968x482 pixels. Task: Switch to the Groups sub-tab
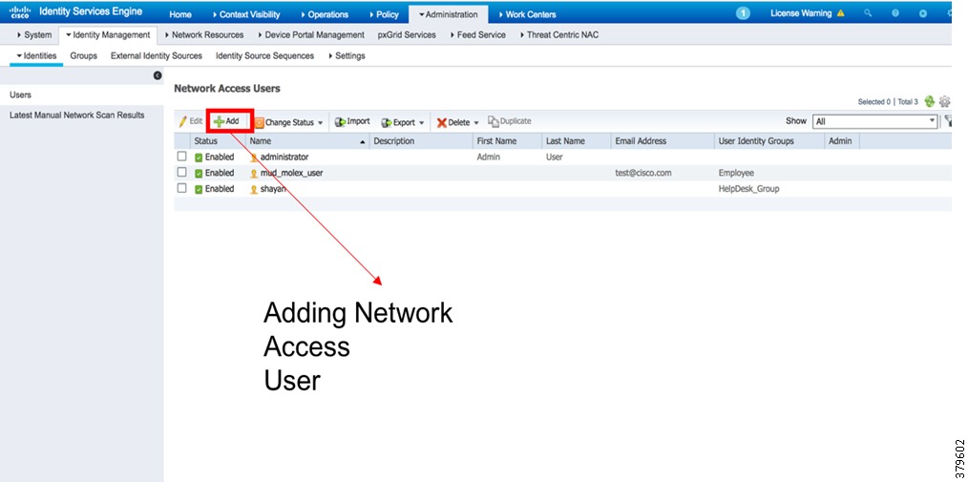coord(83,55)
